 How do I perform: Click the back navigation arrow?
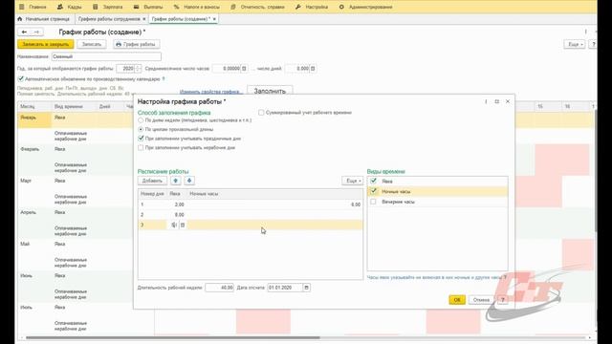click(x=24, y=32)
